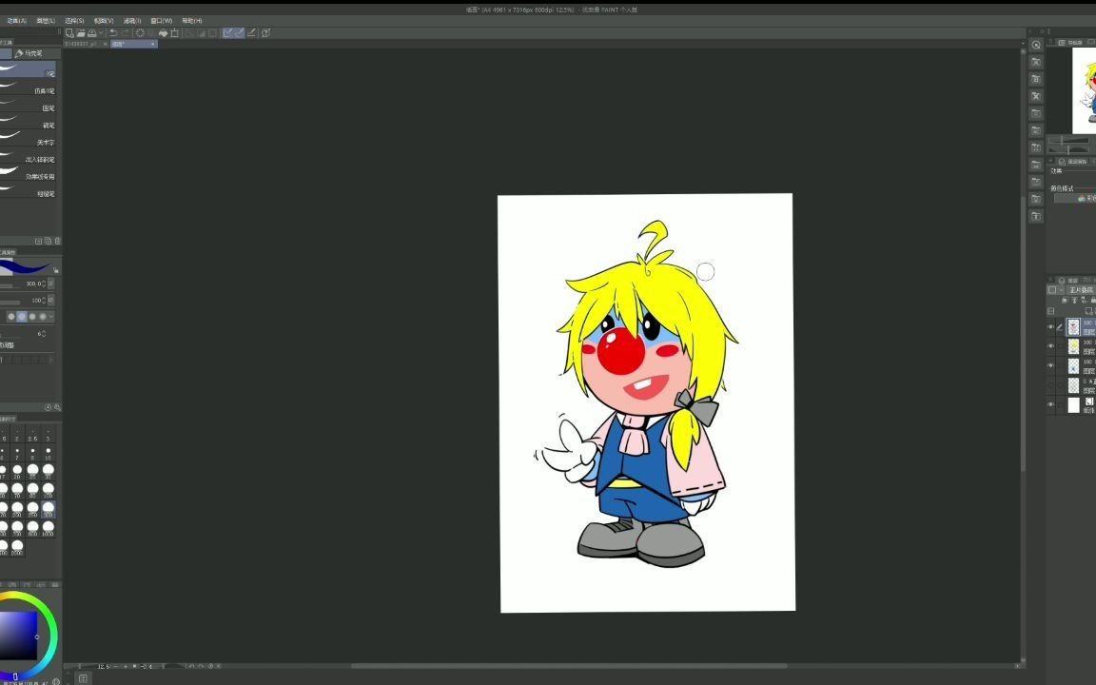Expand the anti-aliasing options dropdown arrow
This screenshot has width=1096, height=685.
pos(51,317)
